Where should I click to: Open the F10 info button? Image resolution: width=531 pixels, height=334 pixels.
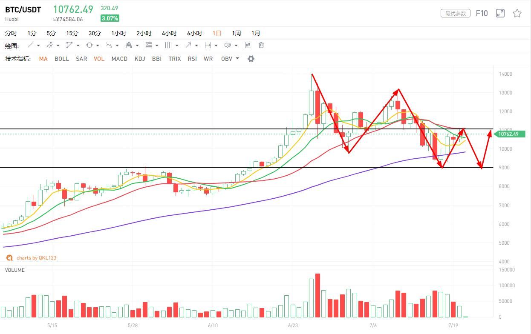click(x=482, y=13)
